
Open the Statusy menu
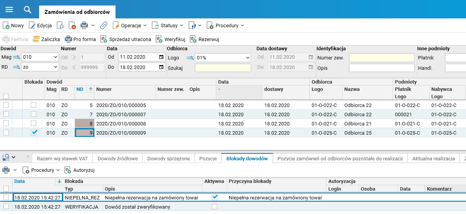point(168,26)
